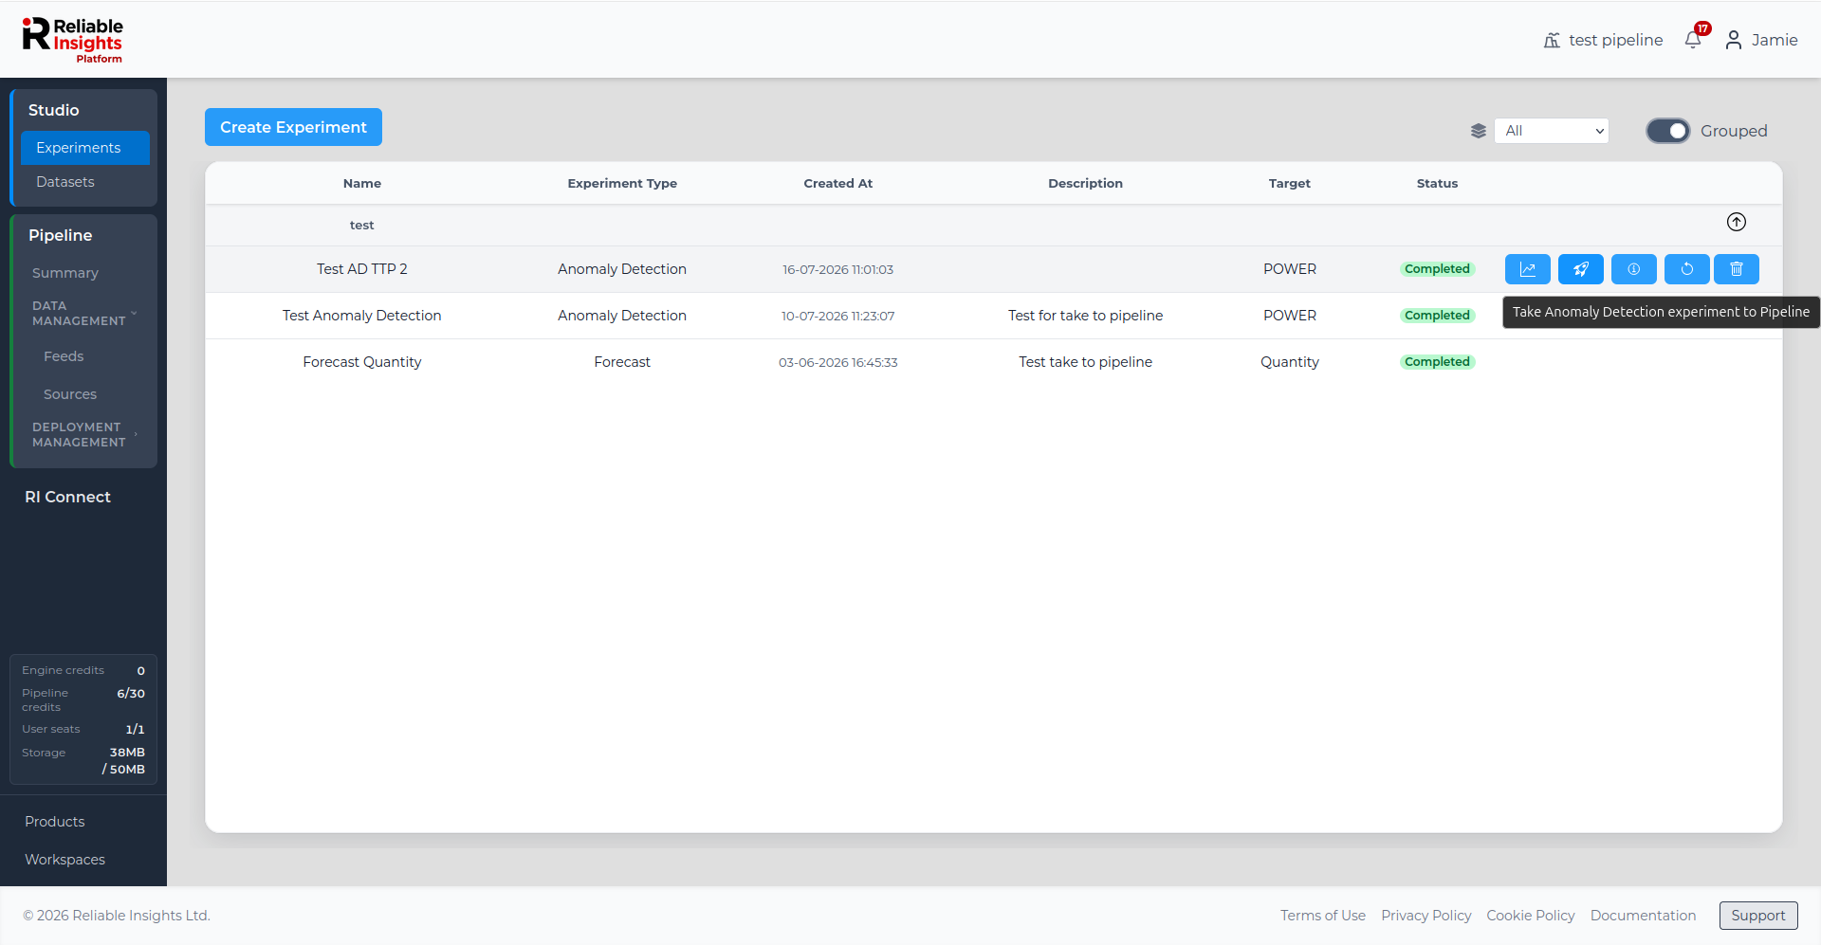
Task: Click the rocket take-to-pipeline icon
Action: [1580, 269]
